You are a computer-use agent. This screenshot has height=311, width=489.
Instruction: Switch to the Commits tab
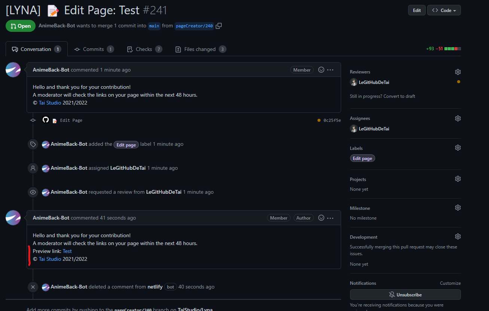tap(94, 49)
